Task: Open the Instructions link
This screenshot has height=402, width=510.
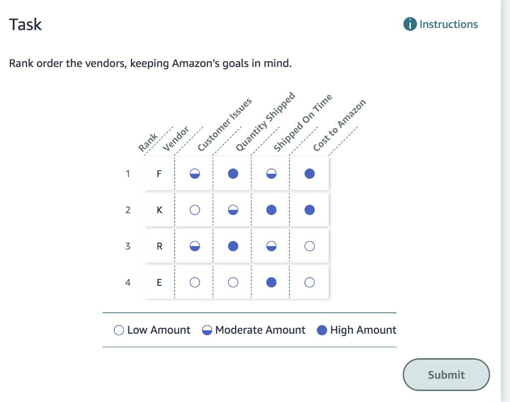Action: pos(448,23)
